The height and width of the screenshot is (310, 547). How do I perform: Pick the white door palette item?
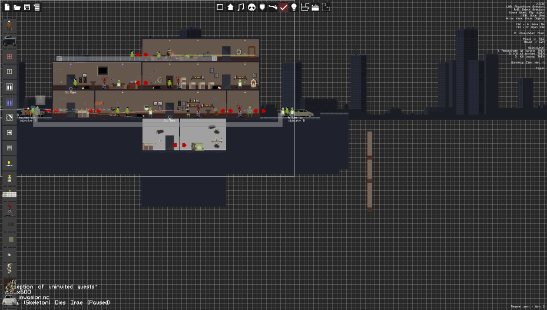(9, 72)
